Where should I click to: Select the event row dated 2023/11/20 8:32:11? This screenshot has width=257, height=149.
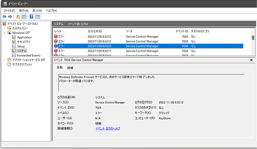point(148,51)
